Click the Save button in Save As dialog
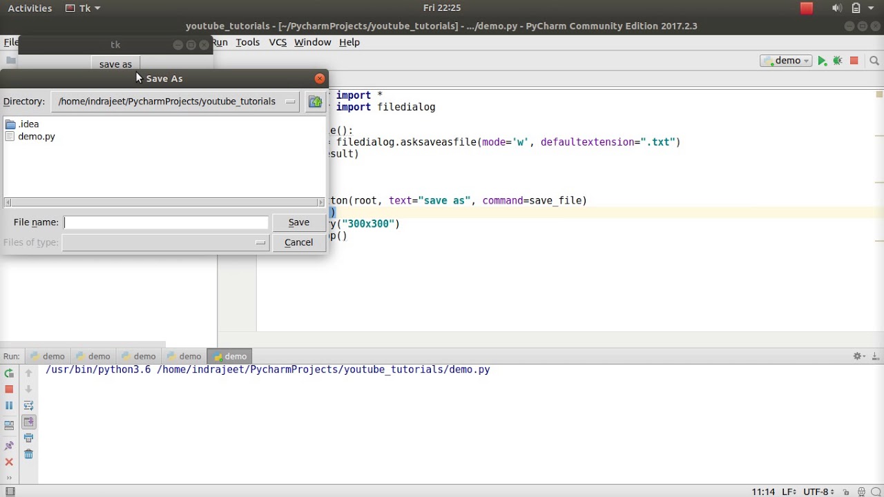Screen dimensions: 884x497 pyautogui.click(x=299, y=222)
